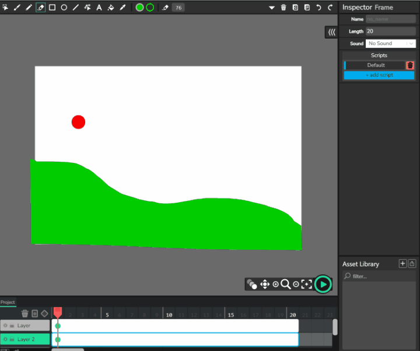Click the asset filter search field
The height and width of the screenshot is (351, 420).
[379, 276]
